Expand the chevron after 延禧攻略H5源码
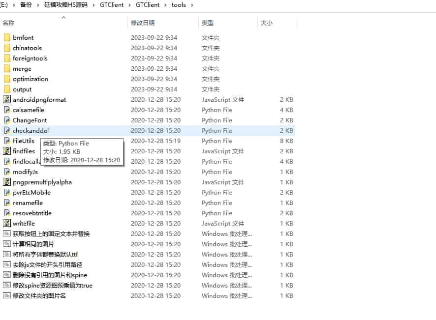The width and height of the screenshot is (436, 320). pyautogui.click(x=94, y=5)
